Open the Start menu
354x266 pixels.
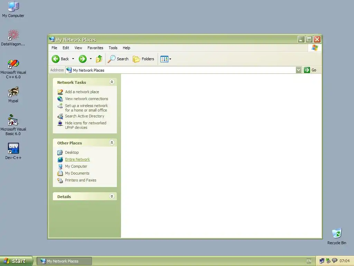[16, 261]
